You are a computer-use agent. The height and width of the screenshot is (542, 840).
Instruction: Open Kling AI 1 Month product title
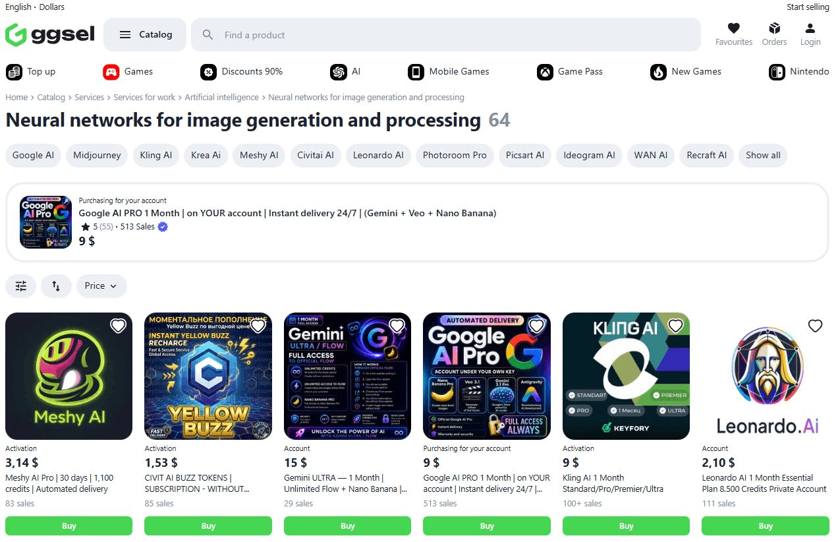point(613,483)
